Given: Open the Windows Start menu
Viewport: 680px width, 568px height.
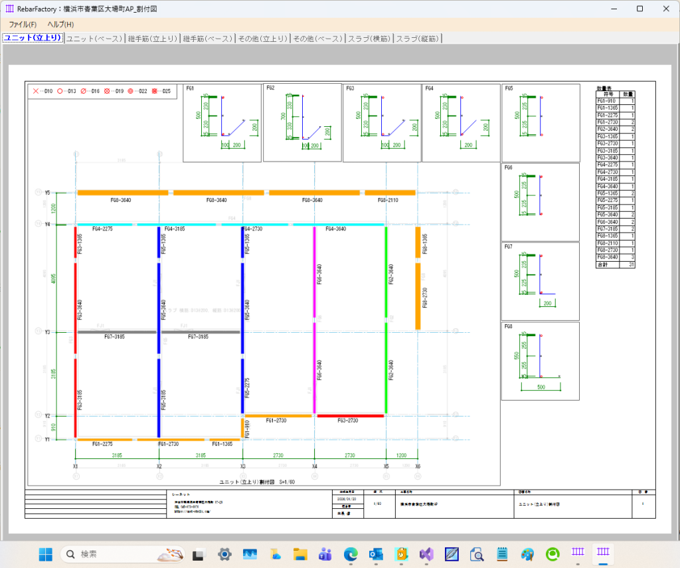Looking at the screenshot, I should [46, 553].
